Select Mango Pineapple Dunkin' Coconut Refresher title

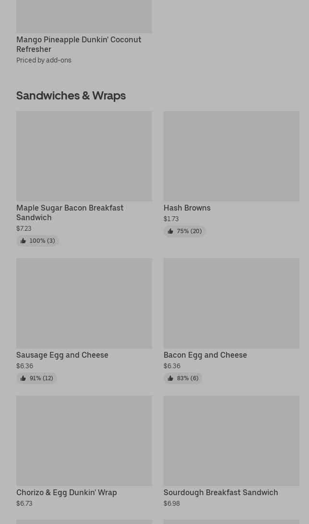click(x=79, y=44)
